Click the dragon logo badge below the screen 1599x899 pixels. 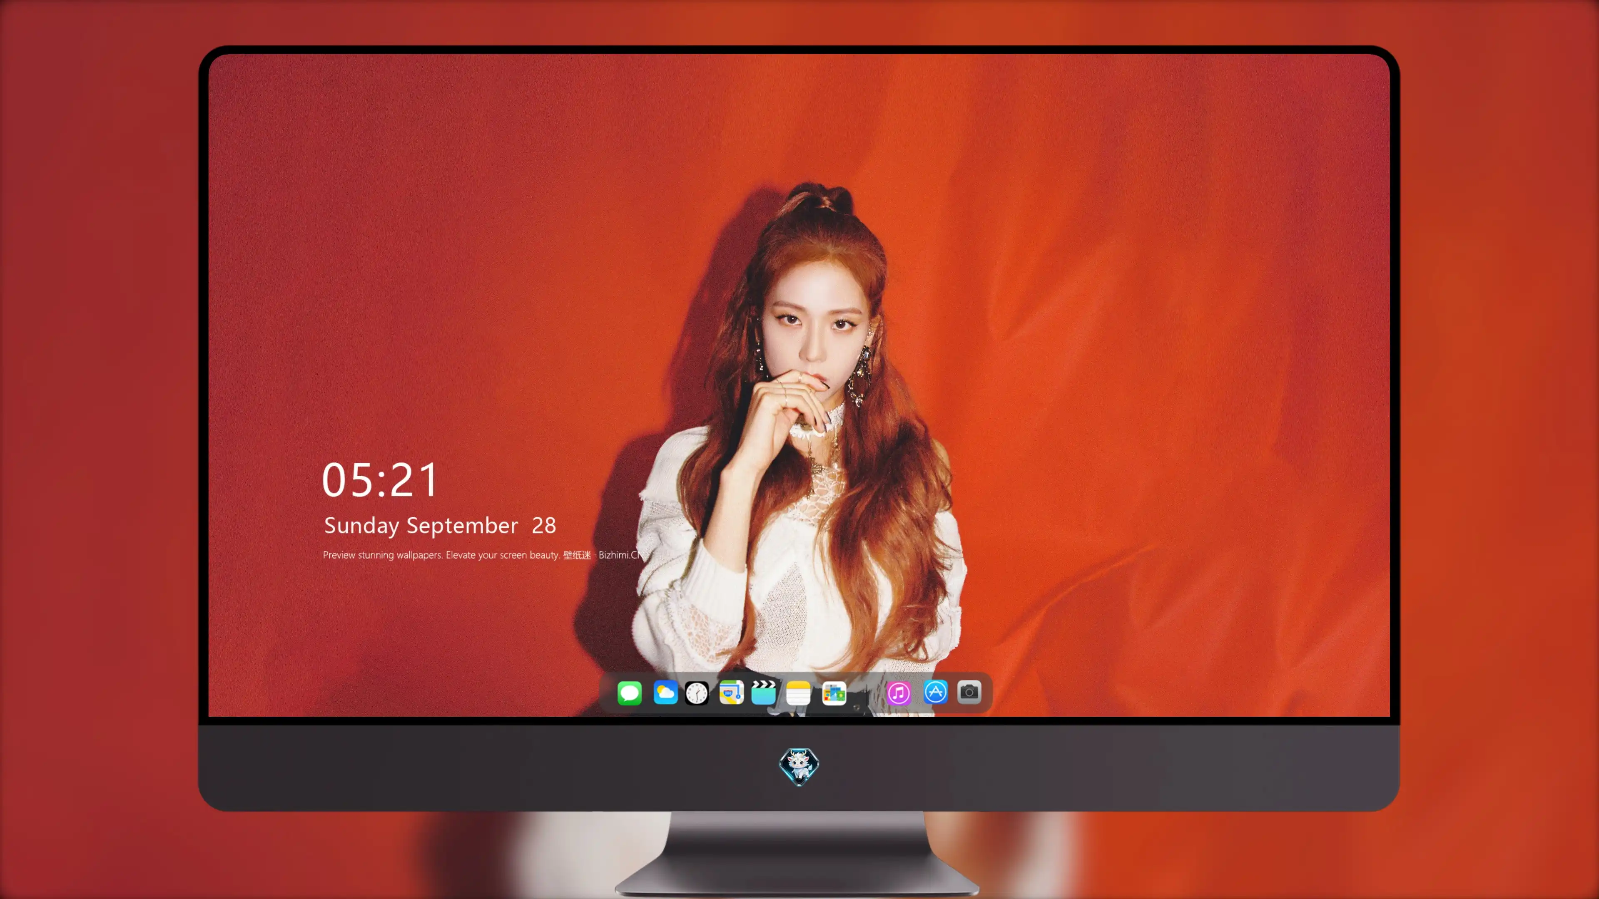(x=799, y=766)
